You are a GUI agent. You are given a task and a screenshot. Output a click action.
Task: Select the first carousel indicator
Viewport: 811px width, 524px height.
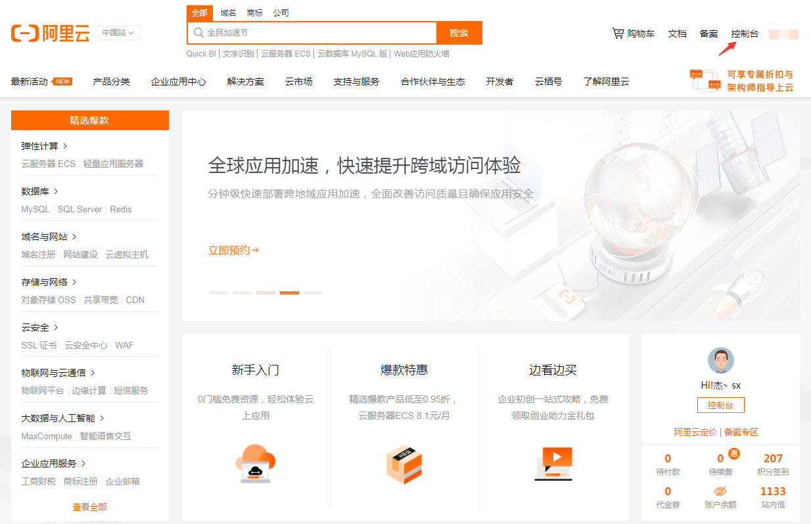tap(218, 293)
